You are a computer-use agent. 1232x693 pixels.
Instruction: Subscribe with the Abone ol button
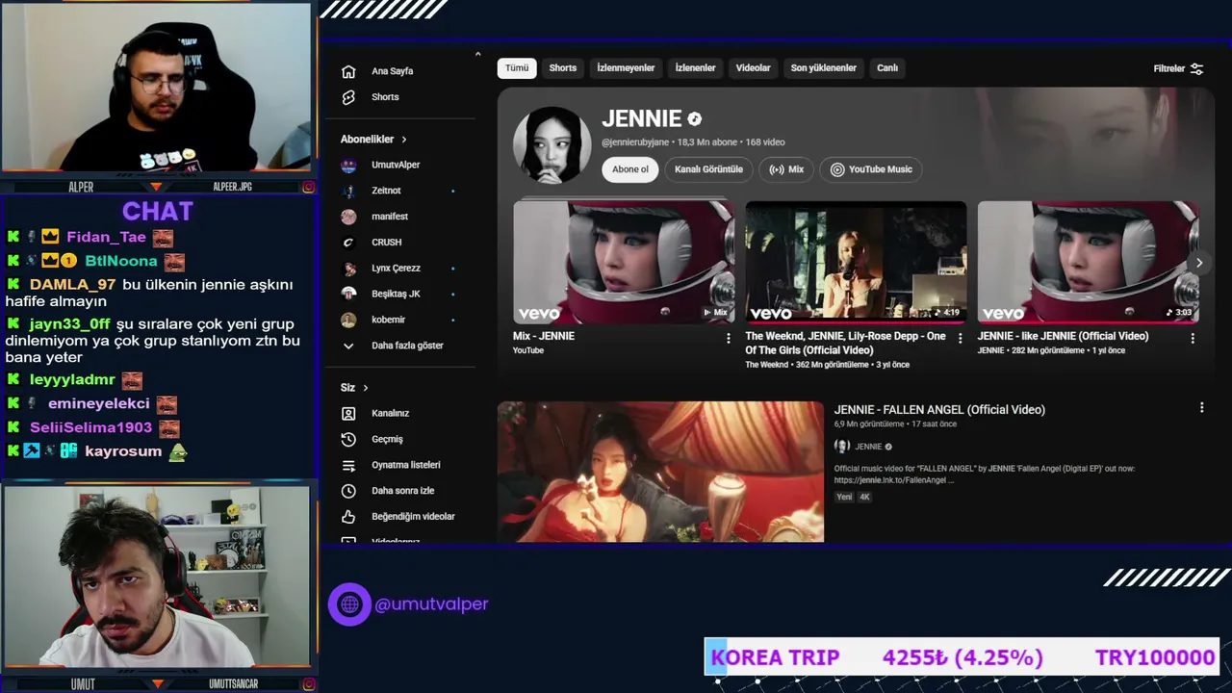coord(630,169)
